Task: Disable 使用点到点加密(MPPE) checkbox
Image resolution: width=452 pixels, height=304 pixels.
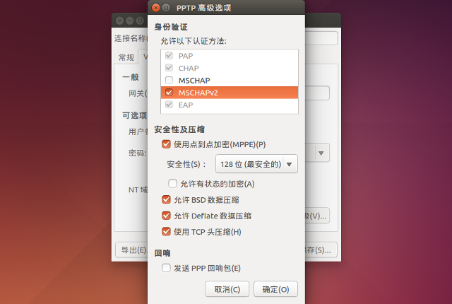Action: click(166, 144)
